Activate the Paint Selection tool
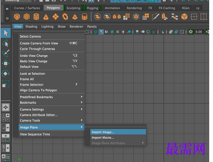The image size is (213, 162). (5, 53)
